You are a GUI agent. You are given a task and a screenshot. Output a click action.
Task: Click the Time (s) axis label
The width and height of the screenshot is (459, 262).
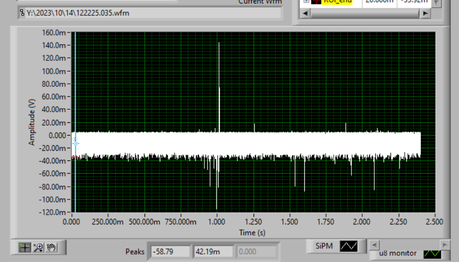(x=252, y=233)
